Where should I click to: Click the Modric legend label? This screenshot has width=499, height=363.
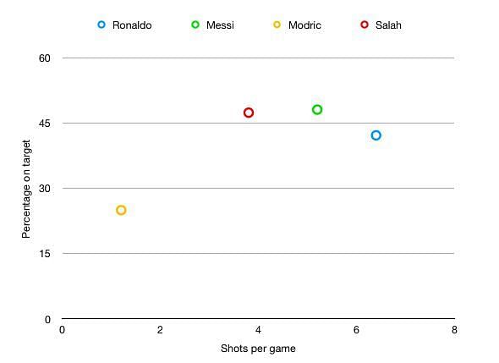[304, 25]
